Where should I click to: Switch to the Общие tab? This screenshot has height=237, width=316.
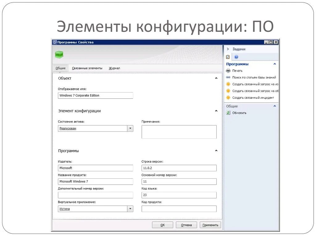pyautogui.click(x=60, y=68)
